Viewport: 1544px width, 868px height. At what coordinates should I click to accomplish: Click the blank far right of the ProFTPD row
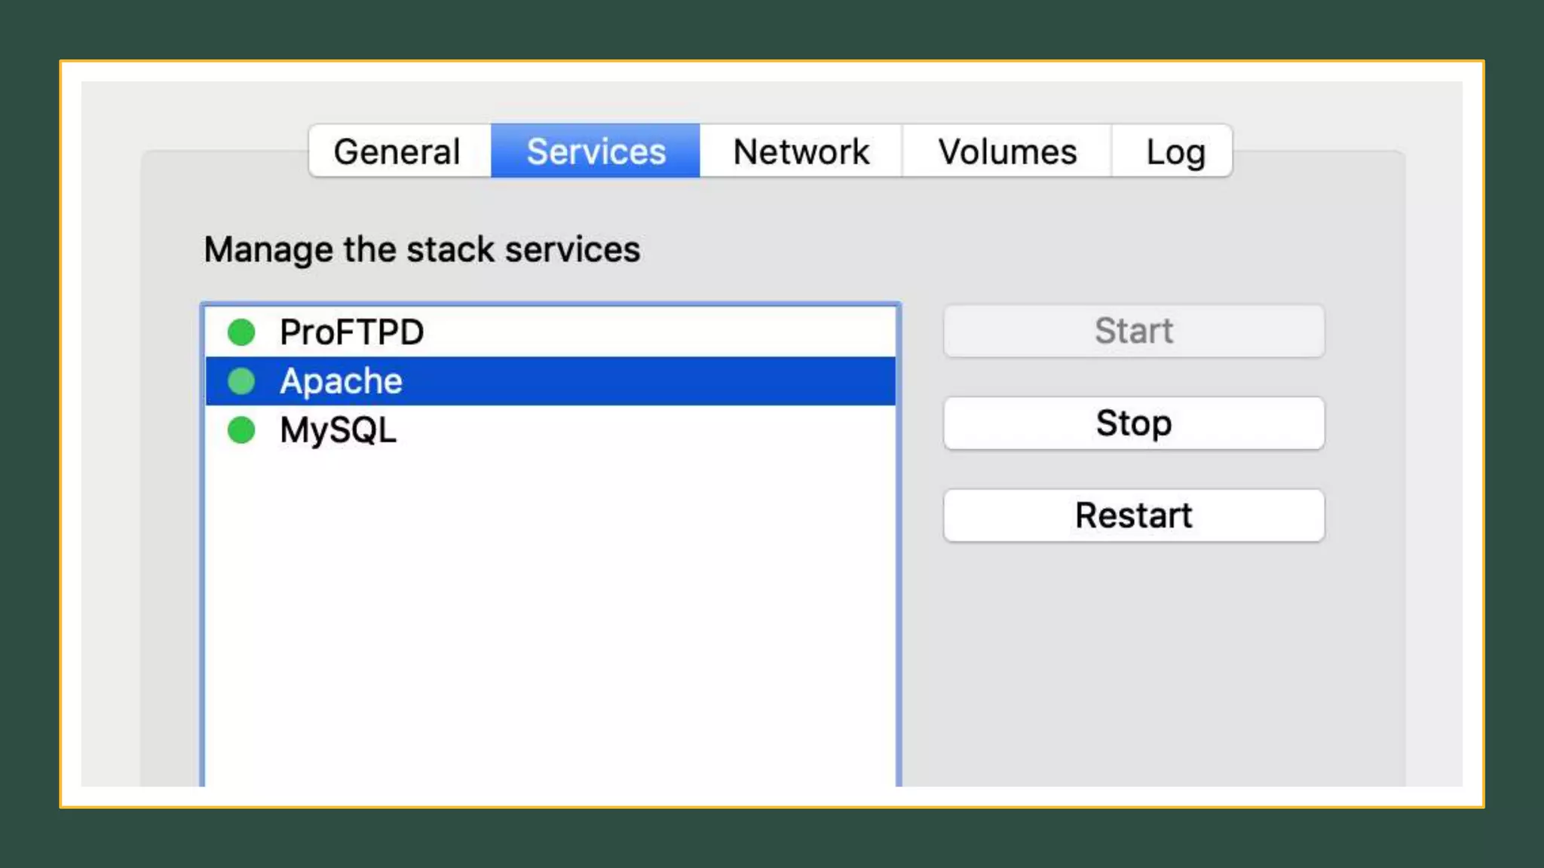pyautogui.click(x=829, y=332)
